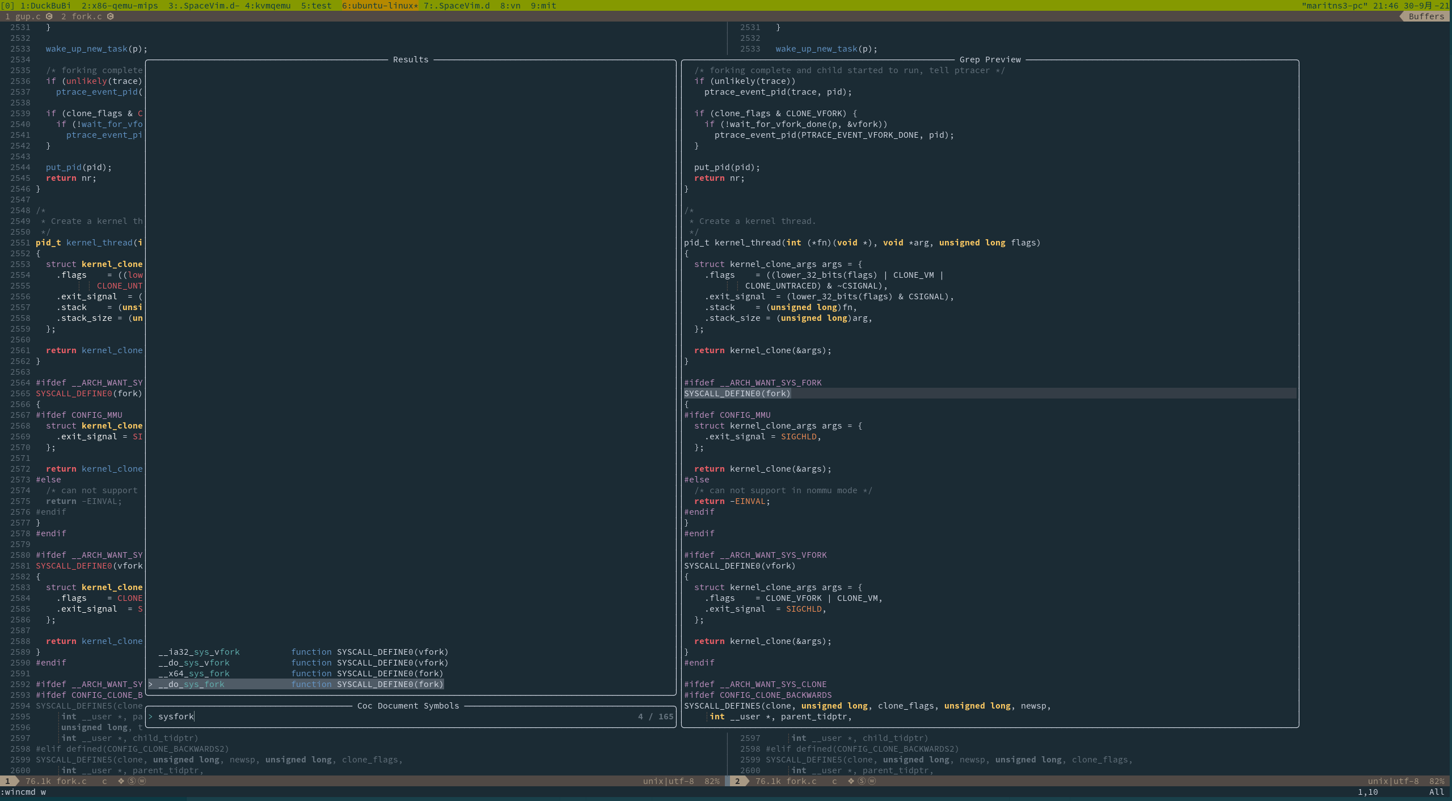Click line 2598 #elif defined in right window

click(862, 749)
